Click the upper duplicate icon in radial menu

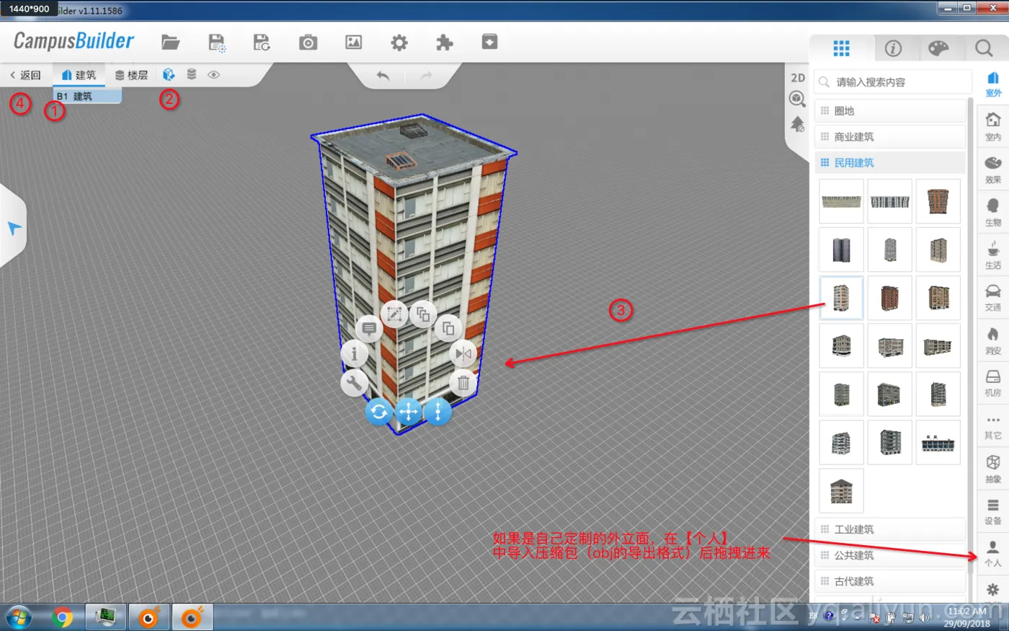click(x=423, y=314)
